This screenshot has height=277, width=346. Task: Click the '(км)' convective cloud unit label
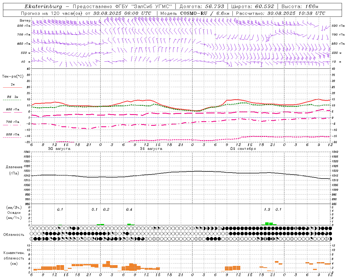(14, 263)
